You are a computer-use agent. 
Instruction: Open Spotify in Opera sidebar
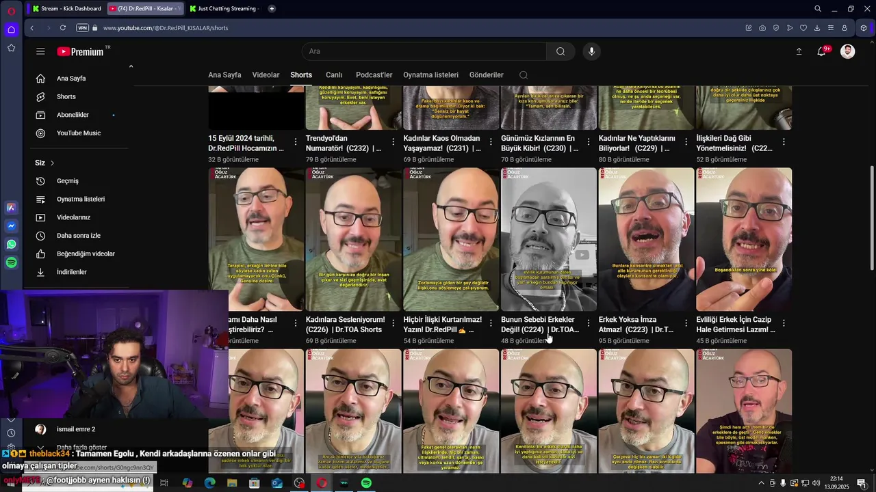pos(12,262)
